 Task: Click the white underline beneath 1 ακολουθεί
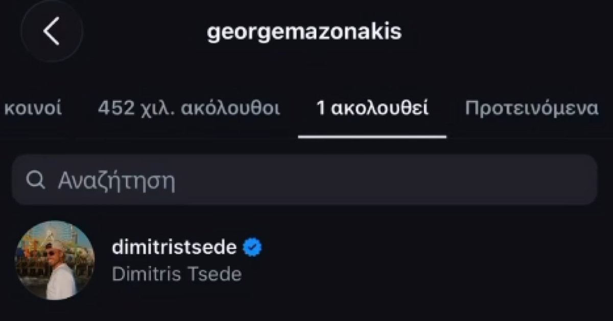click(x=372, y=137)
